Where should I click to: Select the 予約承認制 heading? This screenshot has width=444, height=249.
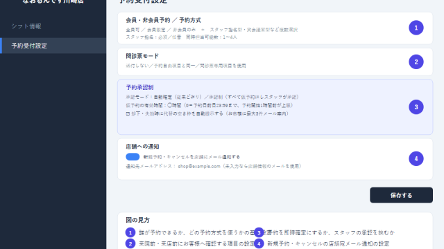coord(139,88)
